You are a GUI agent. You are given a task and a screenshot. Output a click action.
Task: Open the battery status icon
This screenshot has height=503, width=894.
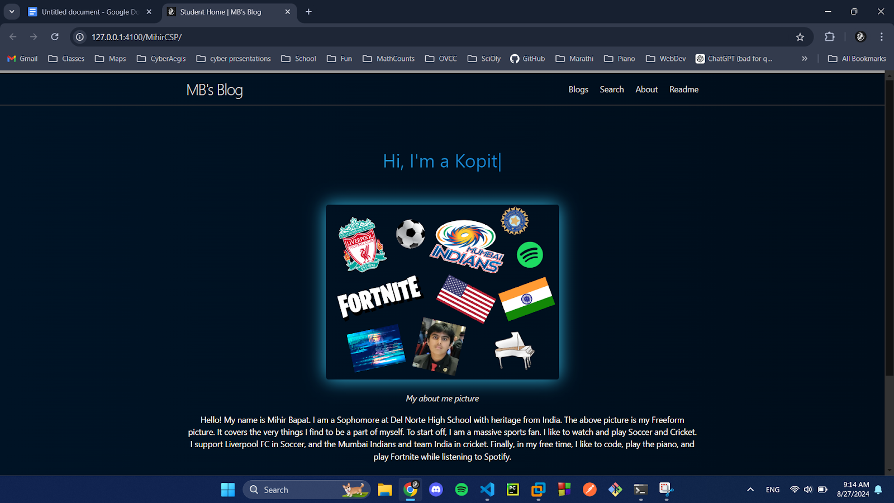[822, 490]
